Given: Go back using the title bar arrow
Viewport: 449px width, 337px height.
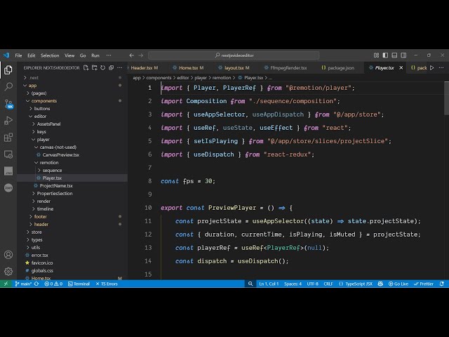Looking at the screenshot, I should 131,55.
